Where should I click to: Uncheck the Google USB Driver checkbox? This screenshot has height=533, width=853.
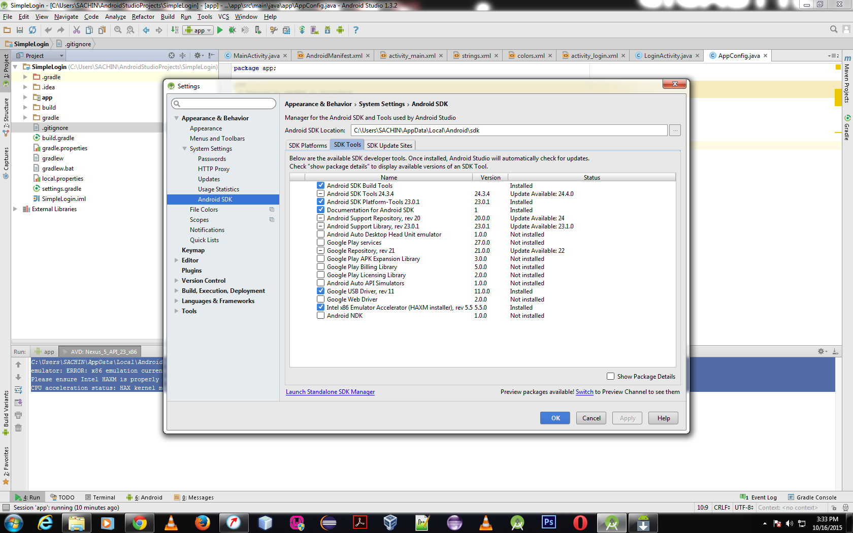tap(320, 291)
